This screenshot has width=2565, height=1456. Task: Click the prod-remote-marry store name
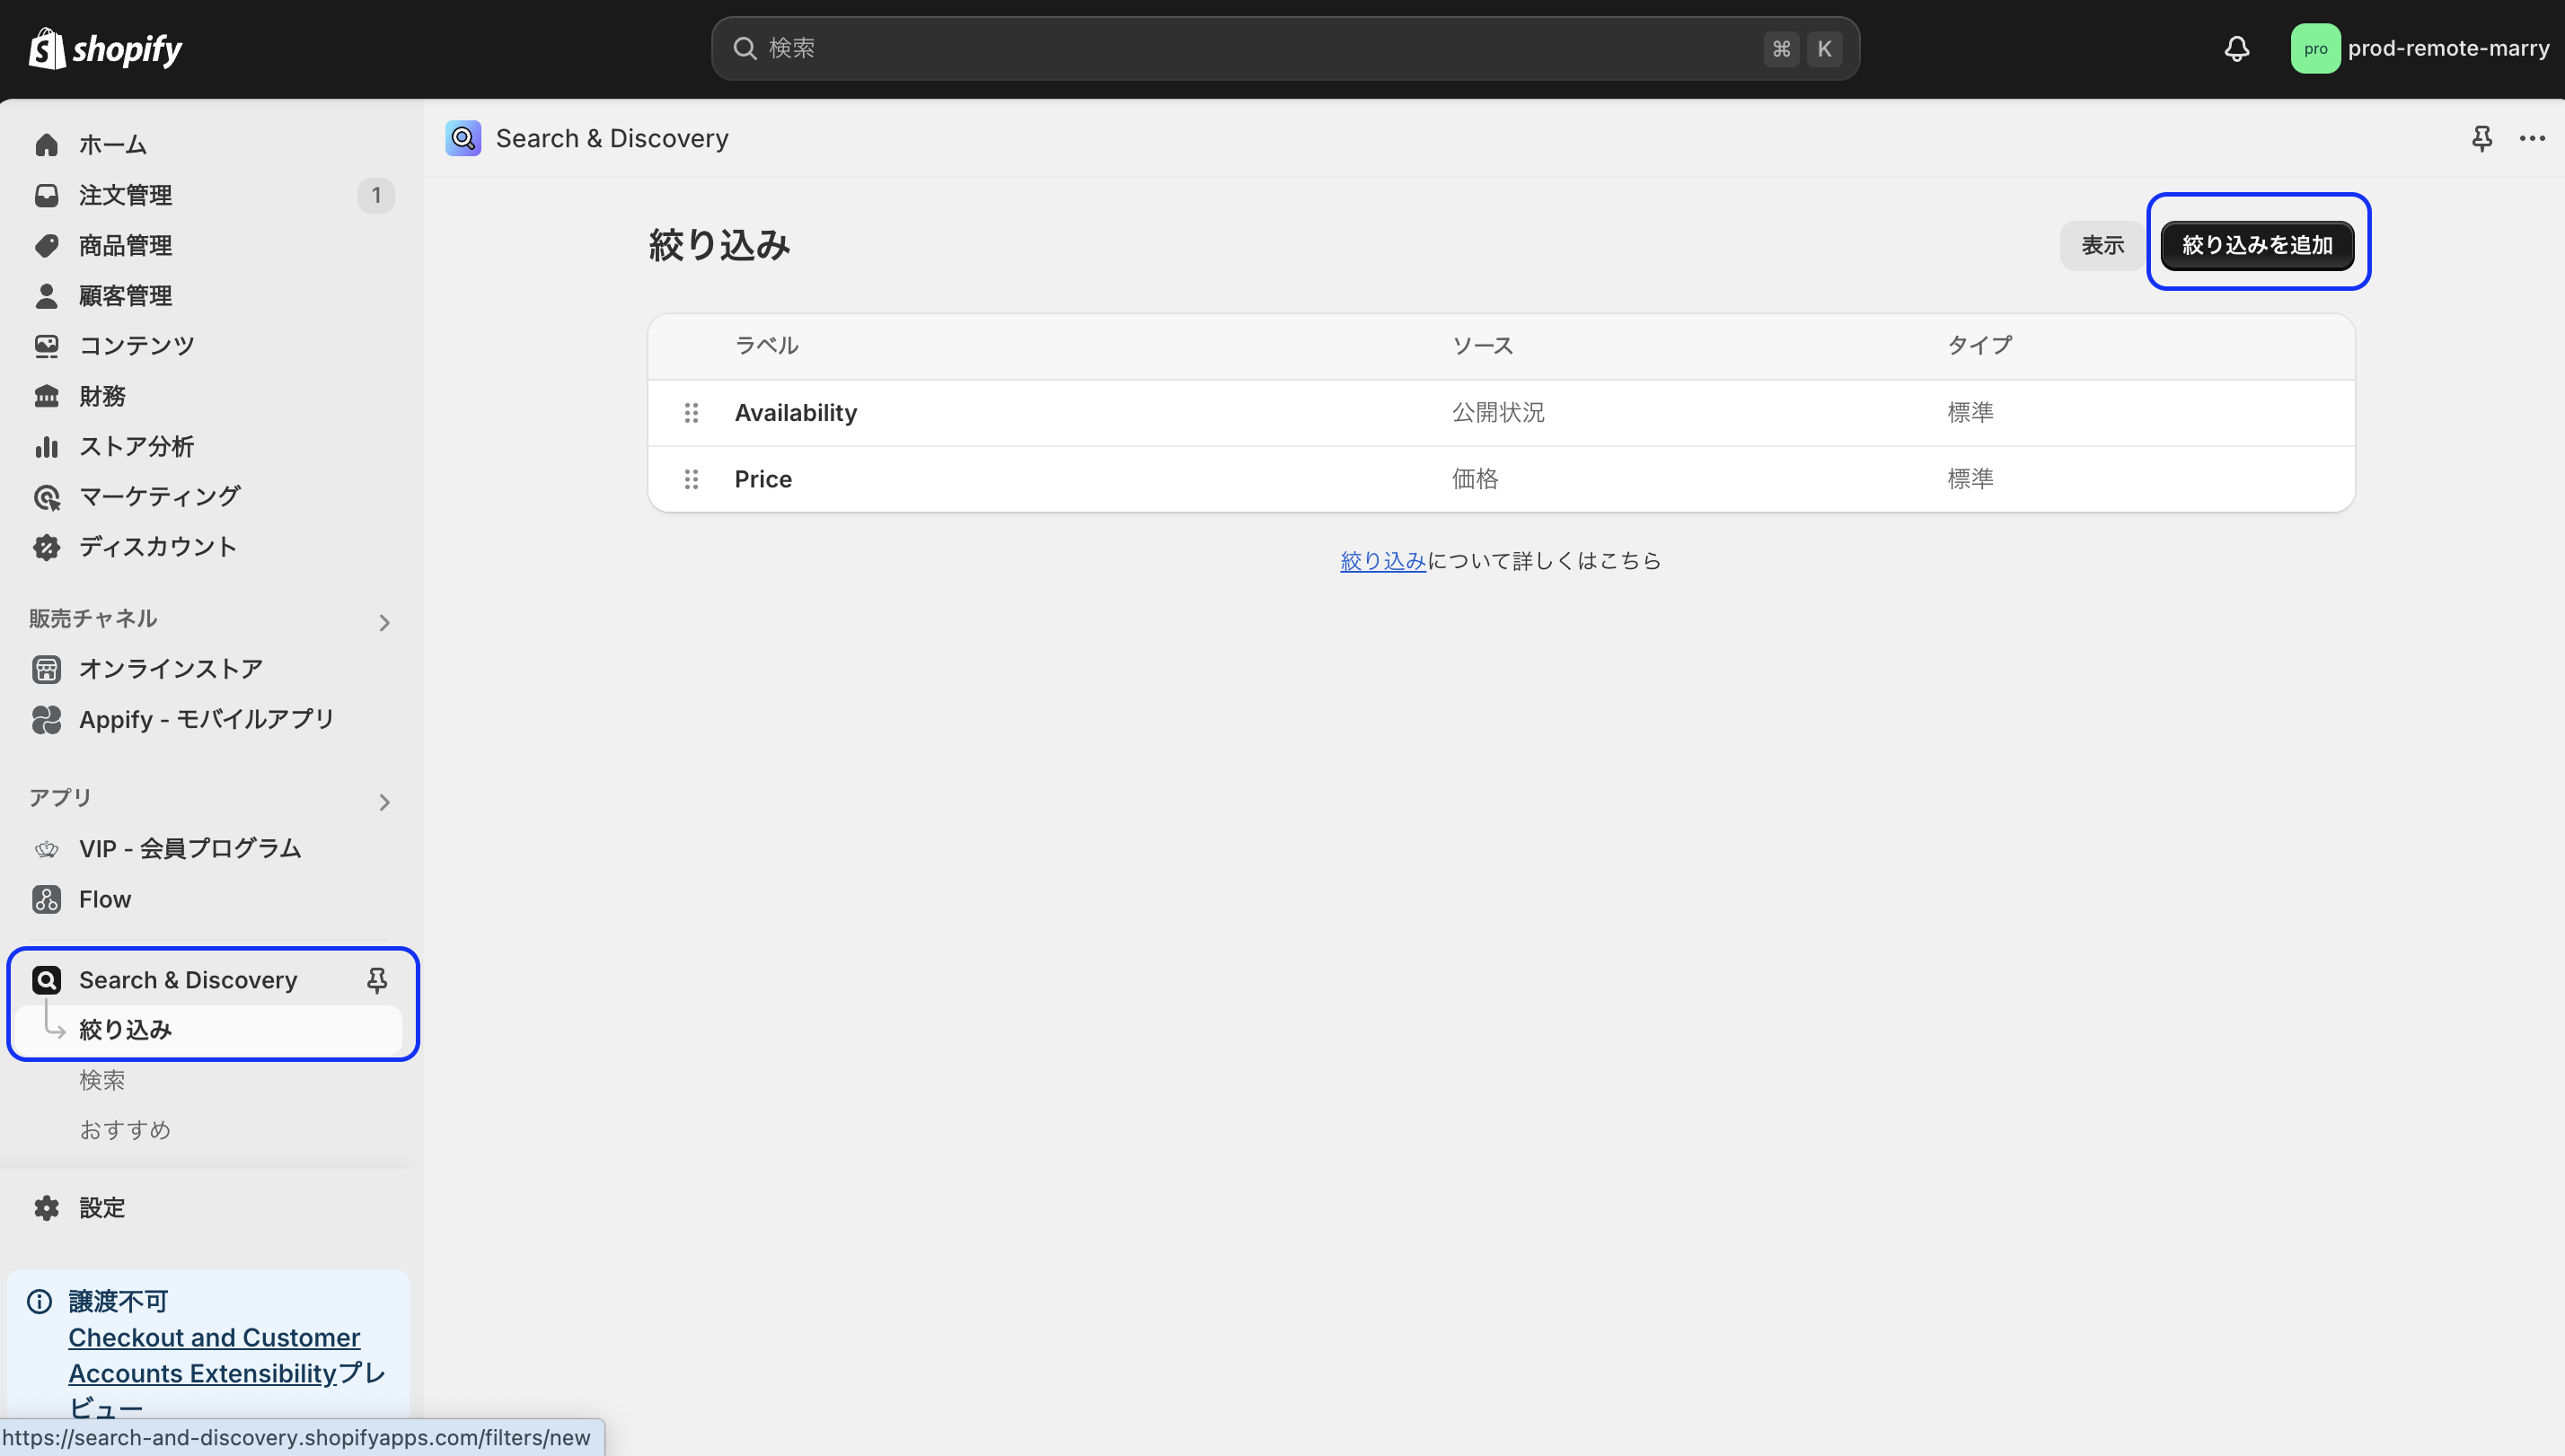pos(2448,48)
